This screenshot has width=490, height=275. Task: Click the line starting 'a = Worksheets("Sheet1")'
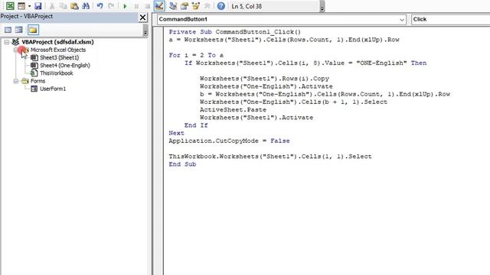coord(284,40)
